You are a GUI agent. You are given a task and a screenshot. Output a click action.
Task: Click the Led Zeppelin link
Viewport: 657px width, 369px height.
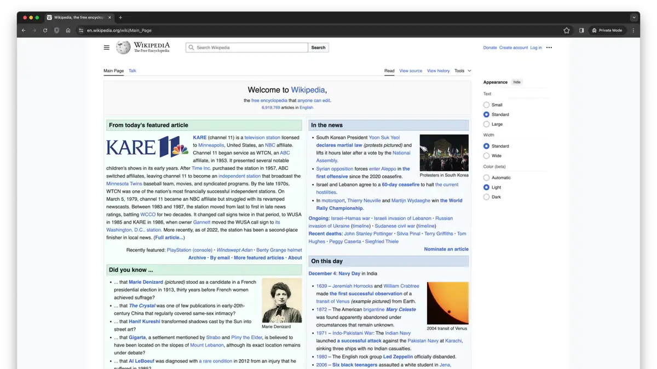click(398, 357)
